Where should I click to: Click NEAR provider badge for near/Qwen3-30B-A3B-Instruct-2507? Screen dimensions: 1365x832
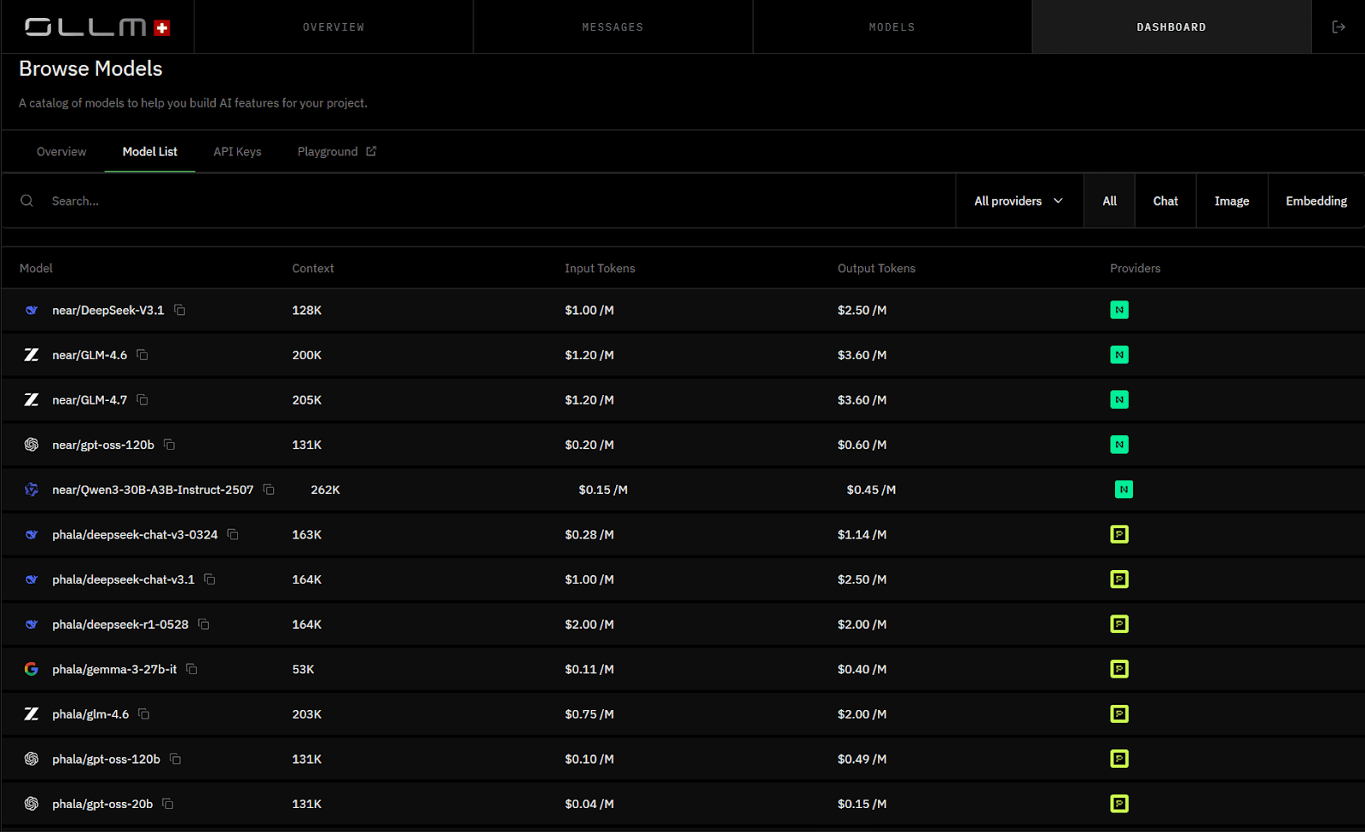tap(1124, 490)
